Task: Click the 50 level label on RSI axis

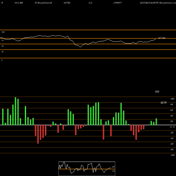Action: point(2,46)
